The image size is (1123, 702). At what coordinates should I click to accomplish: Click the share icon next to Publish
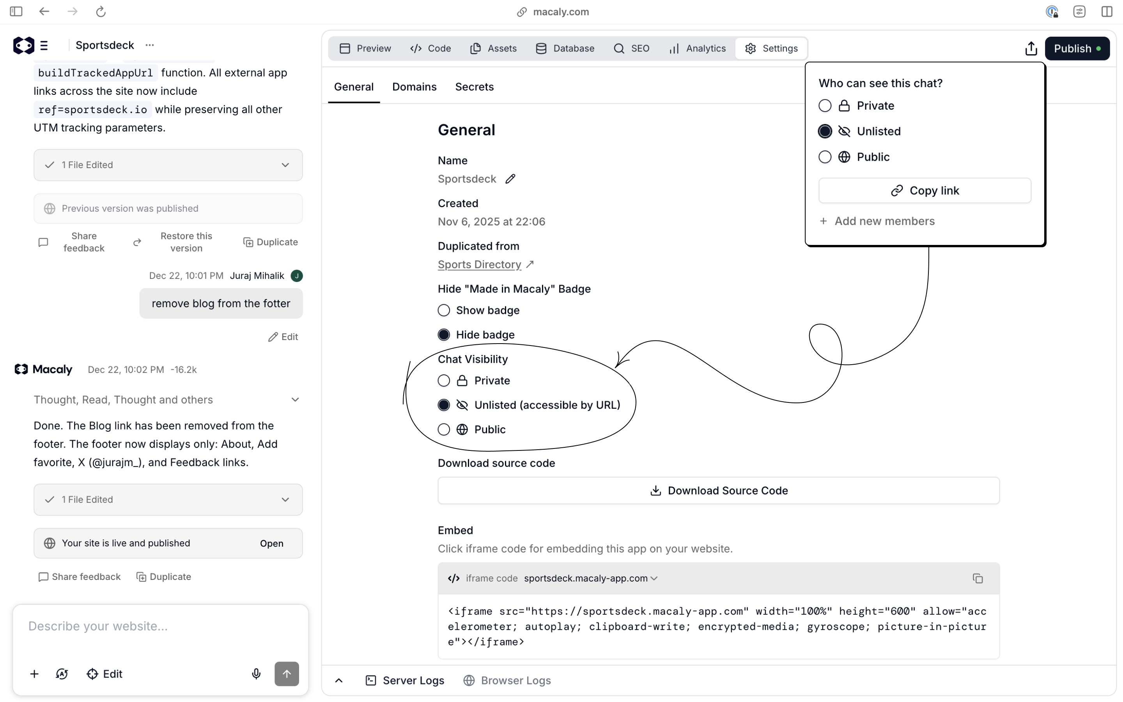[1030, 48]
